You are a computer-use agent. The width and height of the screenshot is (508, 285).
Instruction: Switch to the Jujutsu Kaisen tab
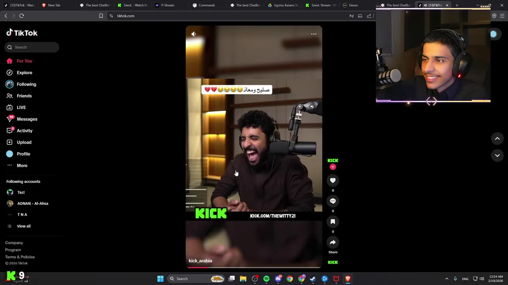(283, 5)
